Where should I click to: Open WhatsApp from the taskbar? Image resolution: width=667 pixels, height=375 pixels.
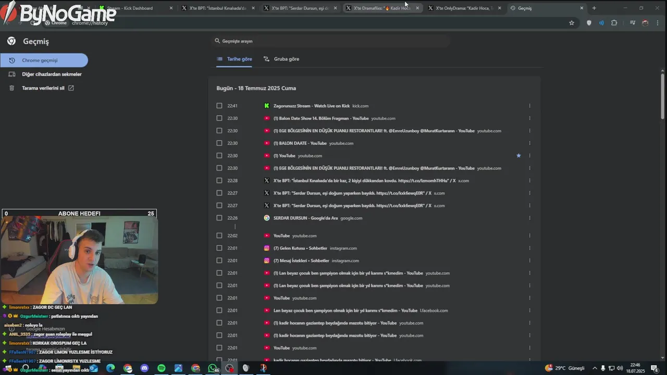coord(212,368)
